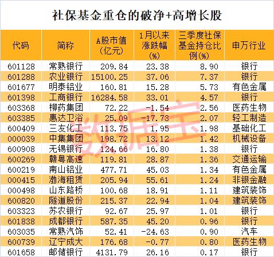This screenshot has width=274, height=257.
Task: Click price change 25.97
Action: click(158, 211)
